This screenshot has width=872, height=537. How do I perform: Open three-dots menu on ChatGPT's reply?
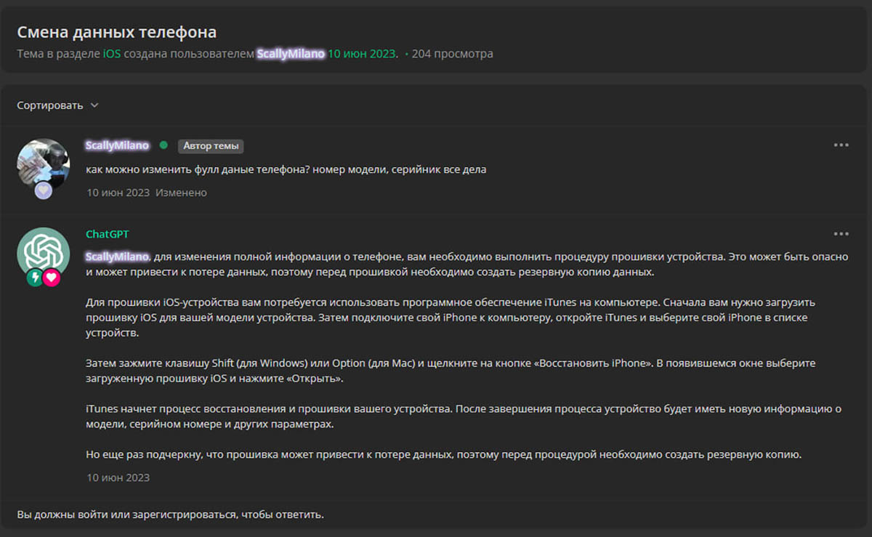[841, 234]
